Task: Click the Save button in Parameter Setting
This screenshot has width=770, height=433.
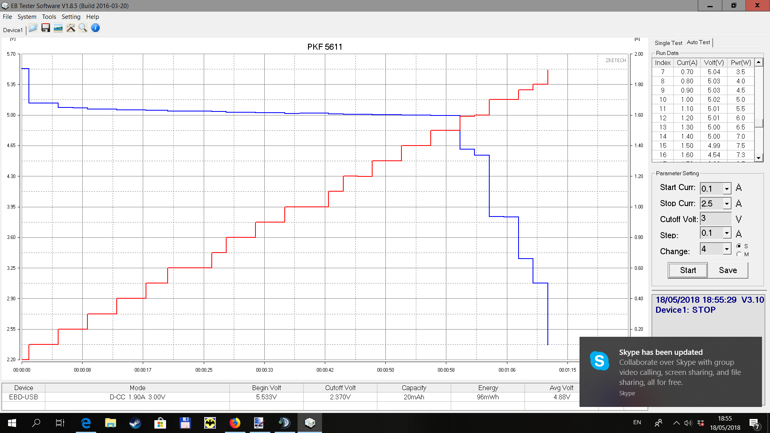Action: tap(727, 270)
